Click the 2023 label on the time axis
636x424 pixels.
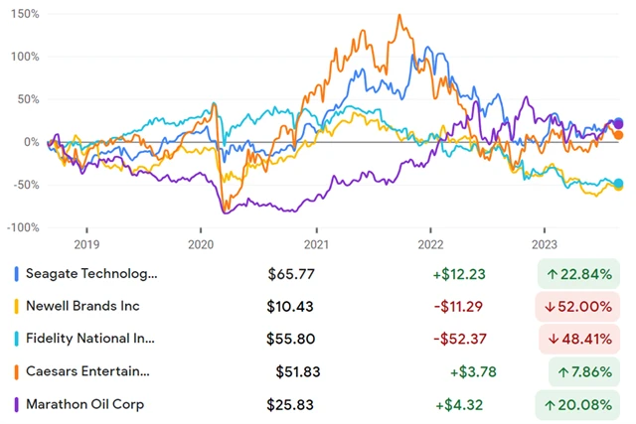(546, 243)
